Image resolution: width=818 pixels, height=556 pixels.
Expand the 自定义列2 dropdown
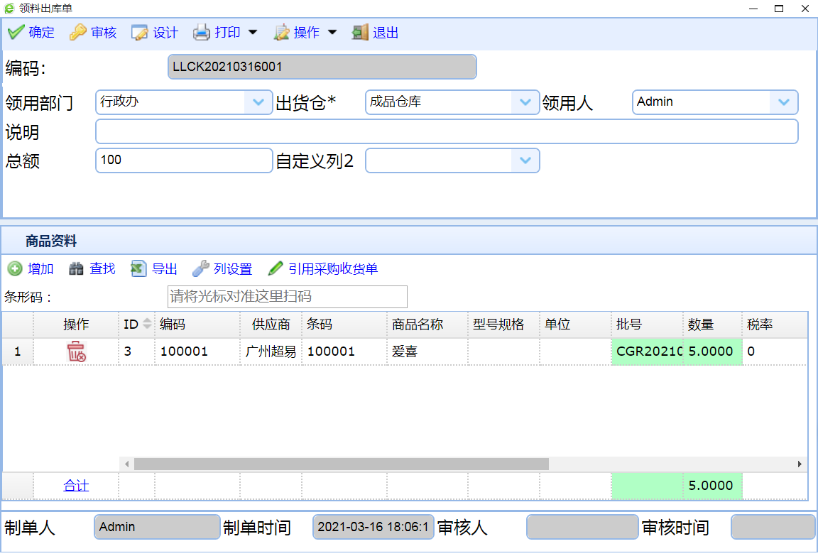click(525, 160)
